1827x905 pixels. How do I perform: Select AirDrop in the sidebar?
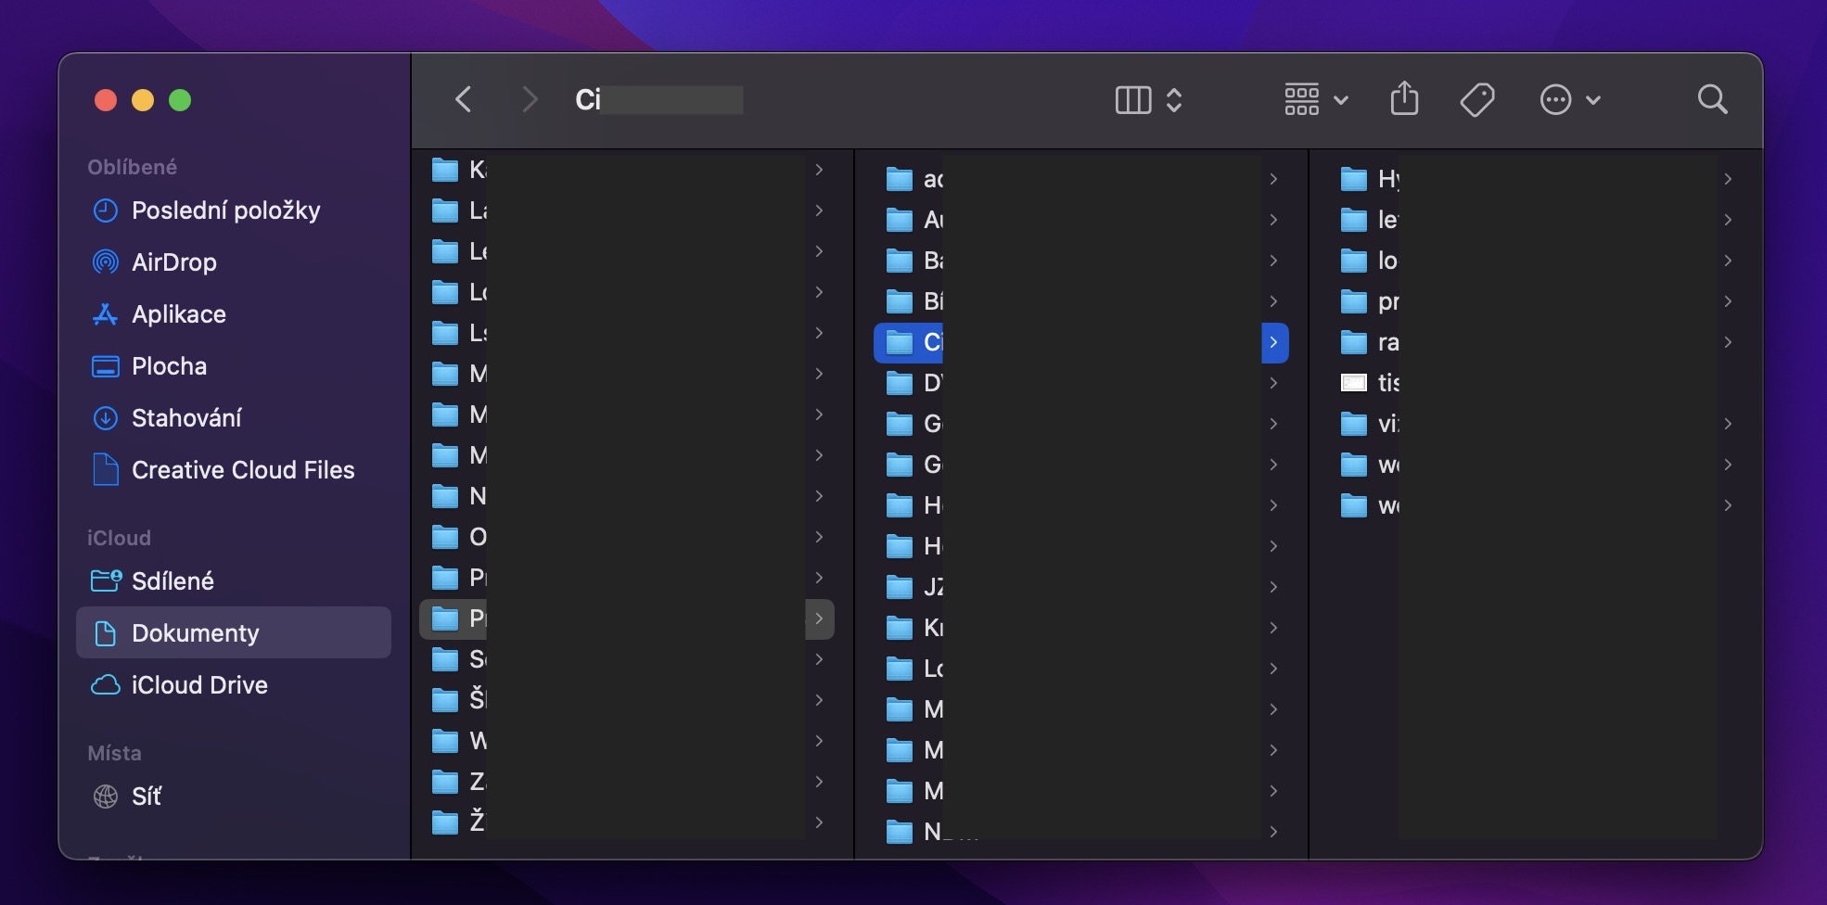click(x=234, y=262)
